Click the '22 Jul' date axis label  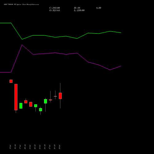click(x=35, y=147)
